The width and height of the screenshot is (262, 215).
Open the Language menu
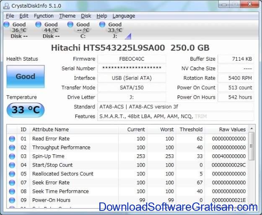124,16
